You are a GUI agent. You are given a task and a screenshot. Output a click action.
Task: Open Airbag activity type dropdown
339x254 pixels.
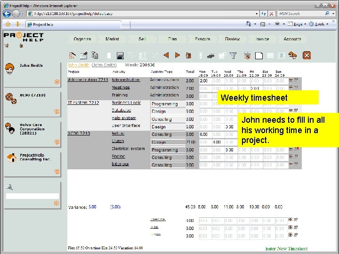[x=168, y=135]
